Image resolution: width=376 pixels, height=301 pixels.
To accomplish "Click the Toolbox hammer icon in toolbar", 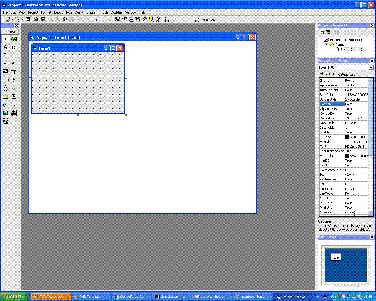I will click(x=145, y=20).
